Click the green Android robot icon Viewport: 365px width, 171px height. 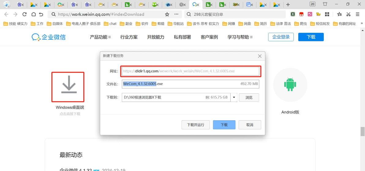coord(290,85)
